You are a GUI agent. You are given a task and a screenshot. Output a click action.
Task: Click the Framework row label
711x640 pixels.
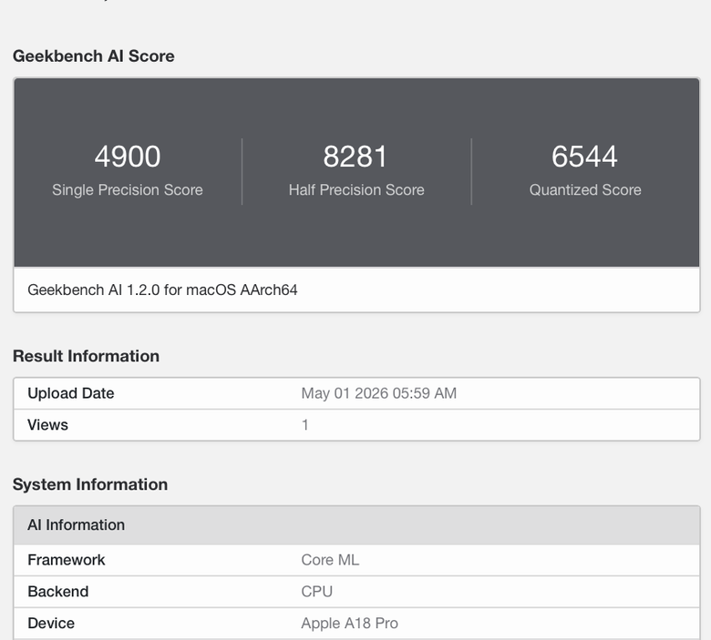tap(67, 560)
